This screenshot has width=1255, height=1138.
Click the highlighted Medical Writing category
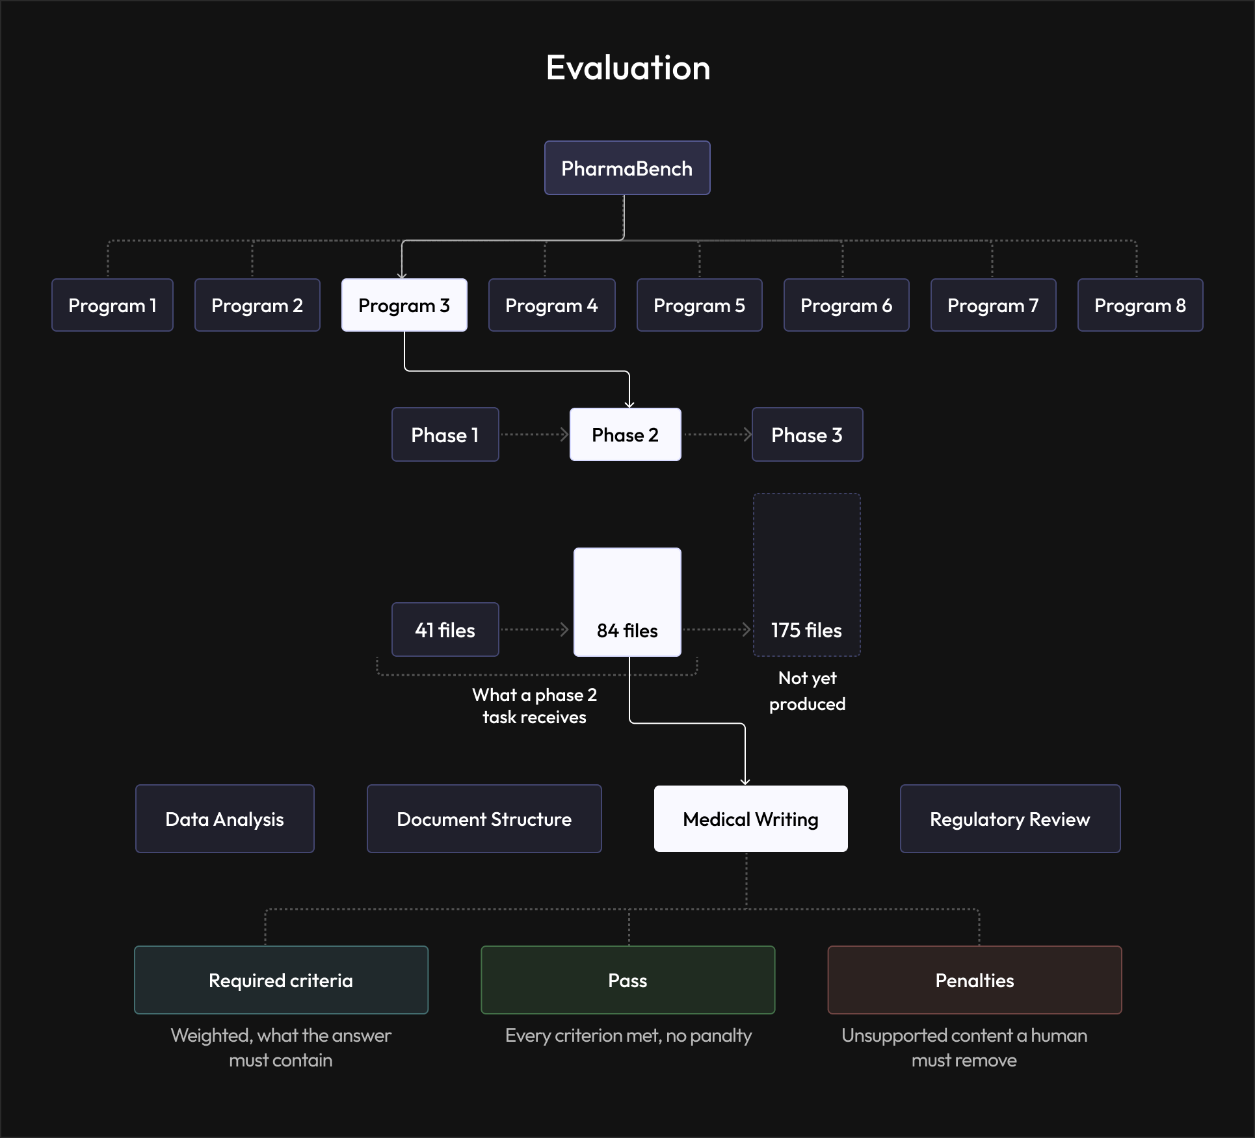pyautogui.click(x=751, y=819)
